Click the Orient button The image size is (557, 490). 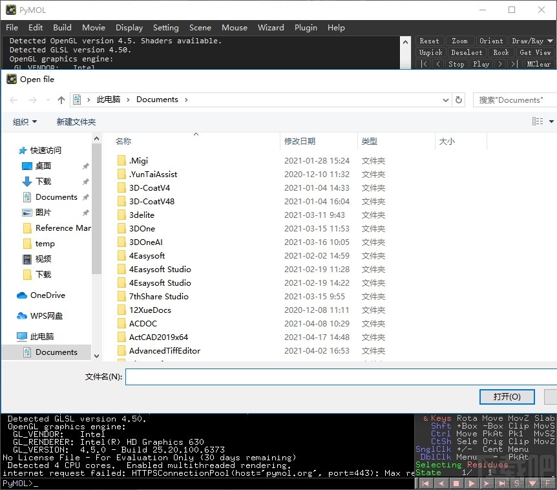(491, 41)
